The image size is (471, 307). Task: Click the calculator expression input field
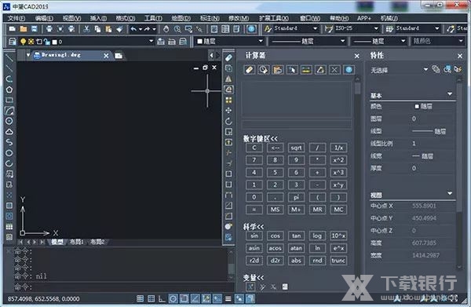297,125
